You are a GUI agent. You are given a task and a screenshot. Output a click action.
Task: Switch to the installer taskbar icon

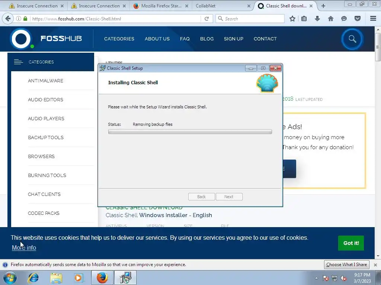point(126,278)
